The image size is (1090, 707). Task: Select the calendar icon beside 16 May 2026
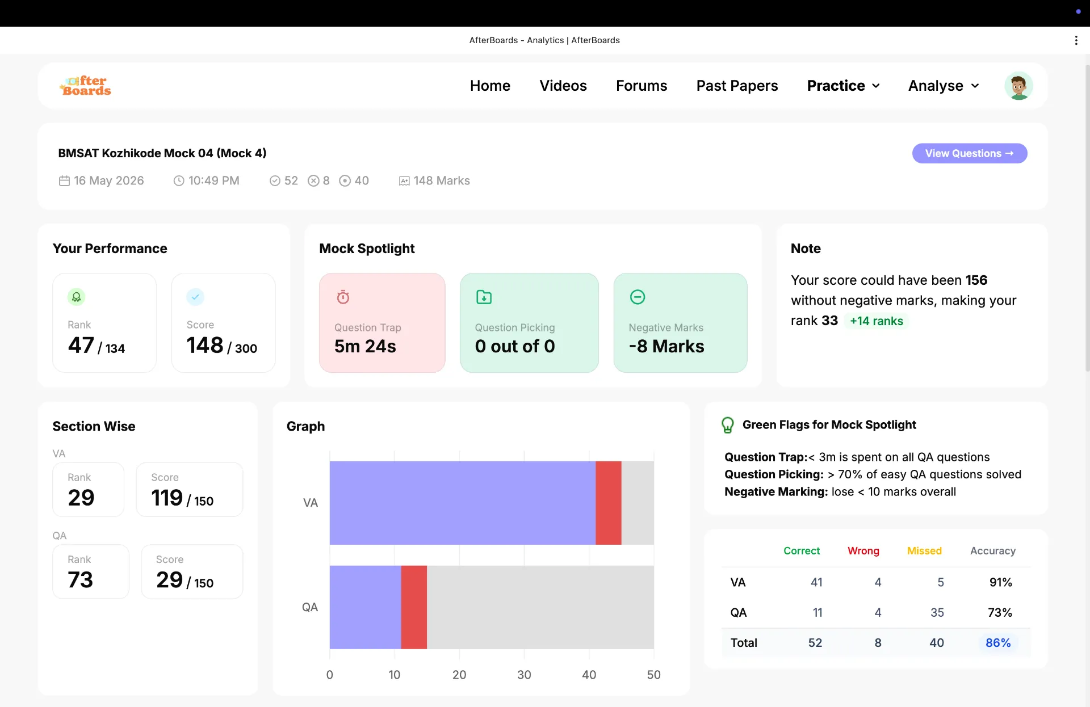click(x=64, y=180)
